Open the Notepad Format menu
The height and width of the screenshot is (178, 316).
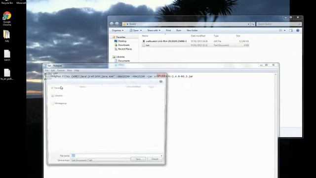[61, 70]
